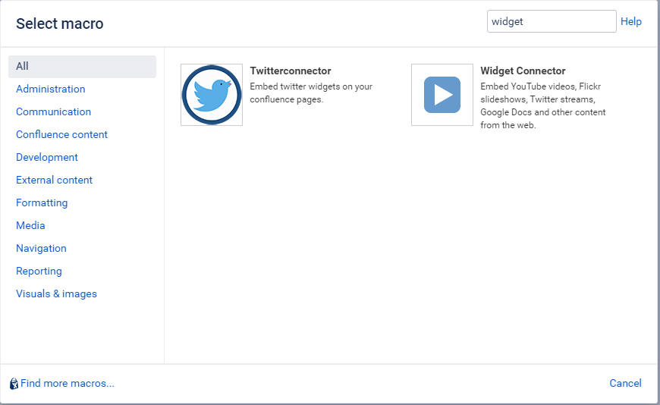Click the marketplace icon beside Find more macros
The width and height of the screenshot is (660, 405).
point(14,384)
